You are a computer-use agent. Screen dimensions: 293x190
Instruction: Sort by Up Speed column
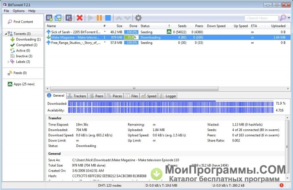241,26
